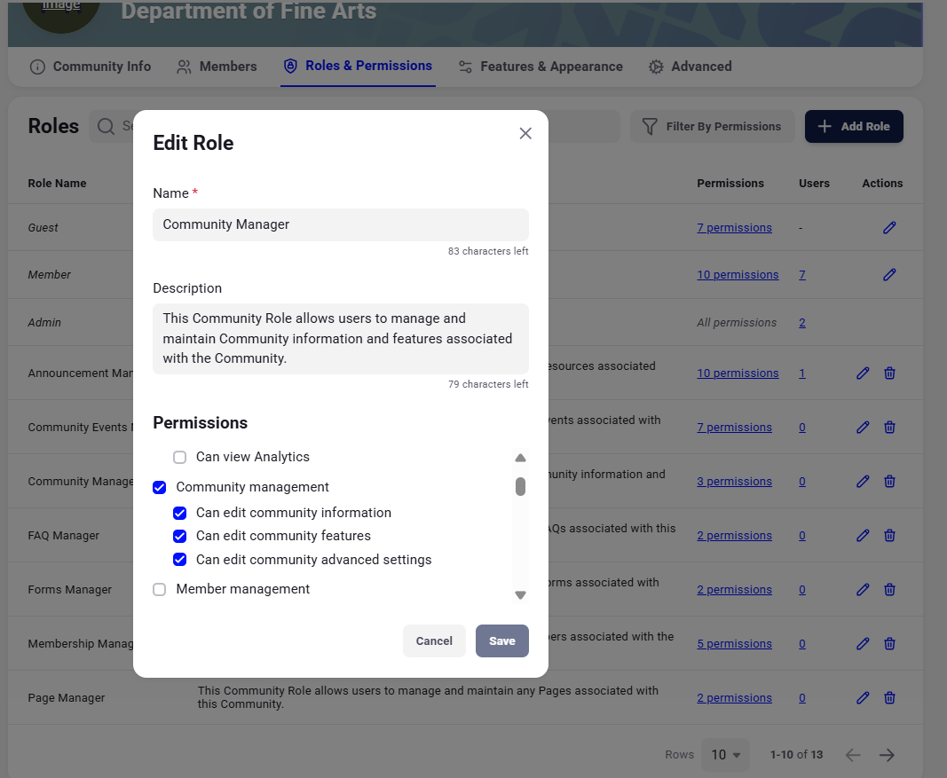Switch to the Members tab
The height and width of the screenshot is (778, 947).
[x=217, y=67]
